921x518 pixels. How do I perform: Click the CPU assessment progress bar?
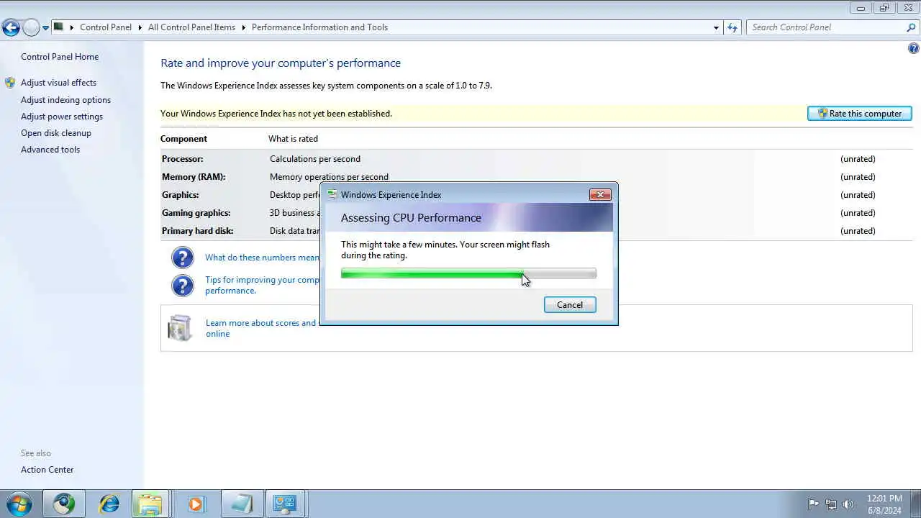coord(468,273)
